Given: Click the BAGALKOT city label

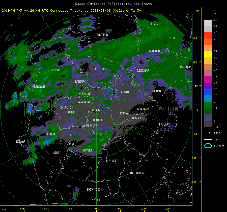Looking at the screenshot, I should point(101,69).
